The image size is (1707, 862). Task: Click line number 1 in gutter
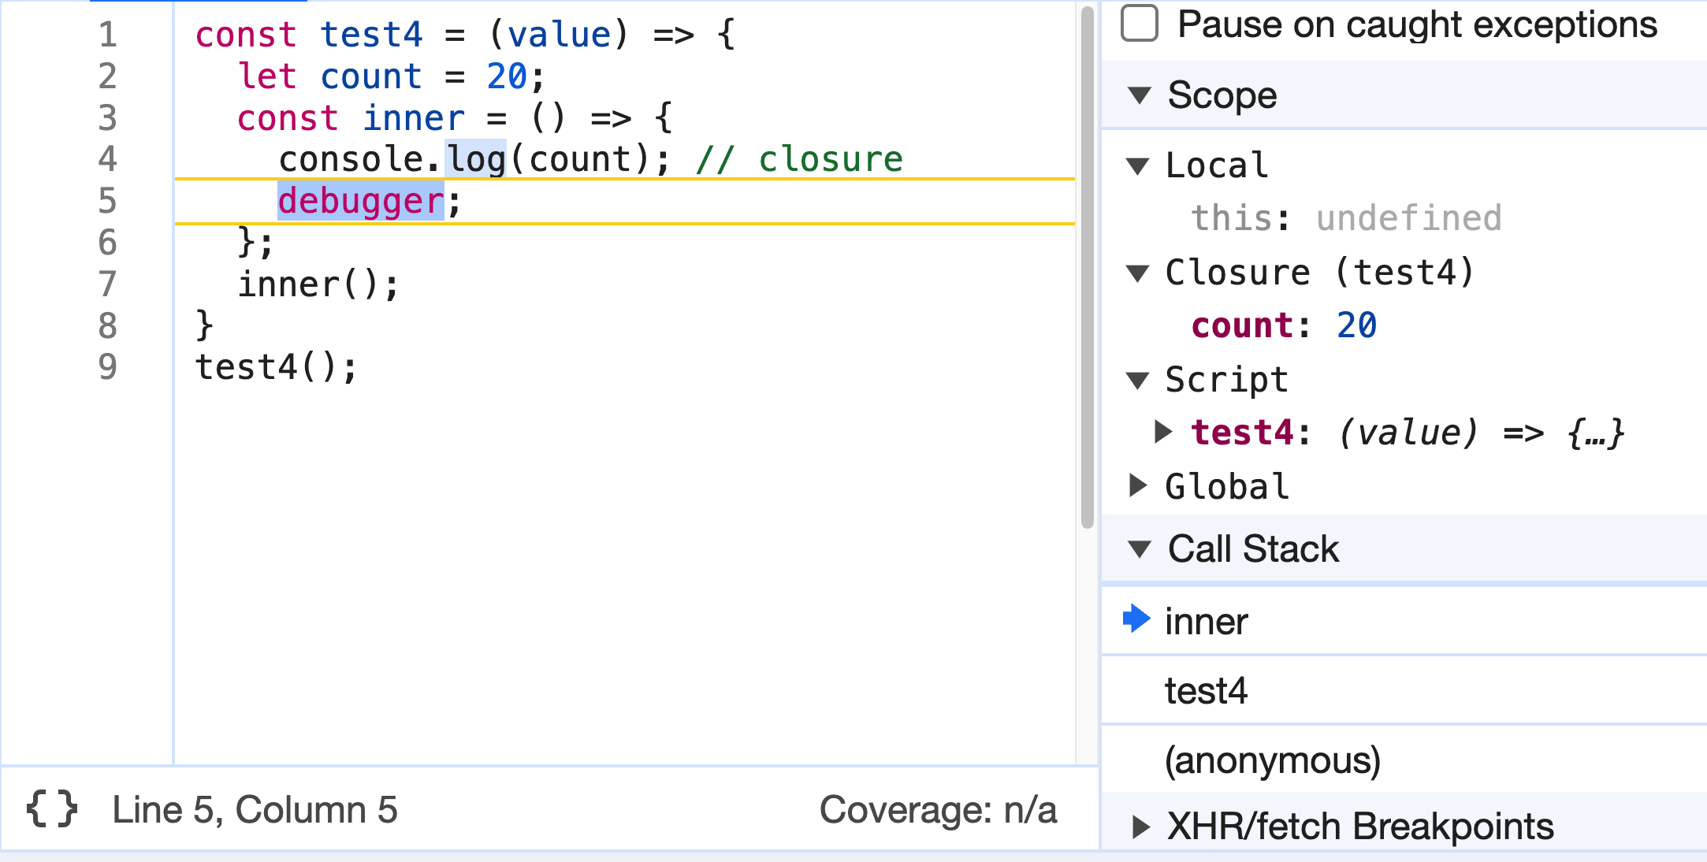tap(108, 35)
